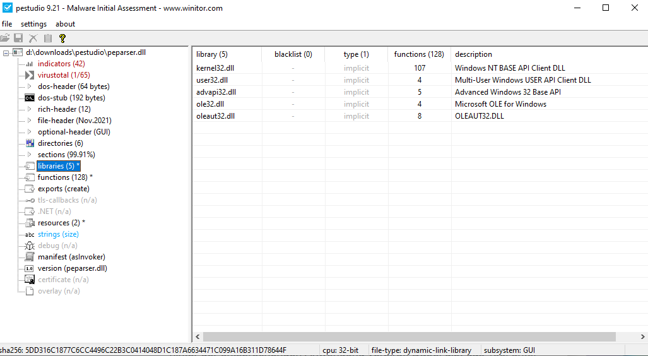
Task: Select sections (99.91%) tree item
Action: point(66,155)
